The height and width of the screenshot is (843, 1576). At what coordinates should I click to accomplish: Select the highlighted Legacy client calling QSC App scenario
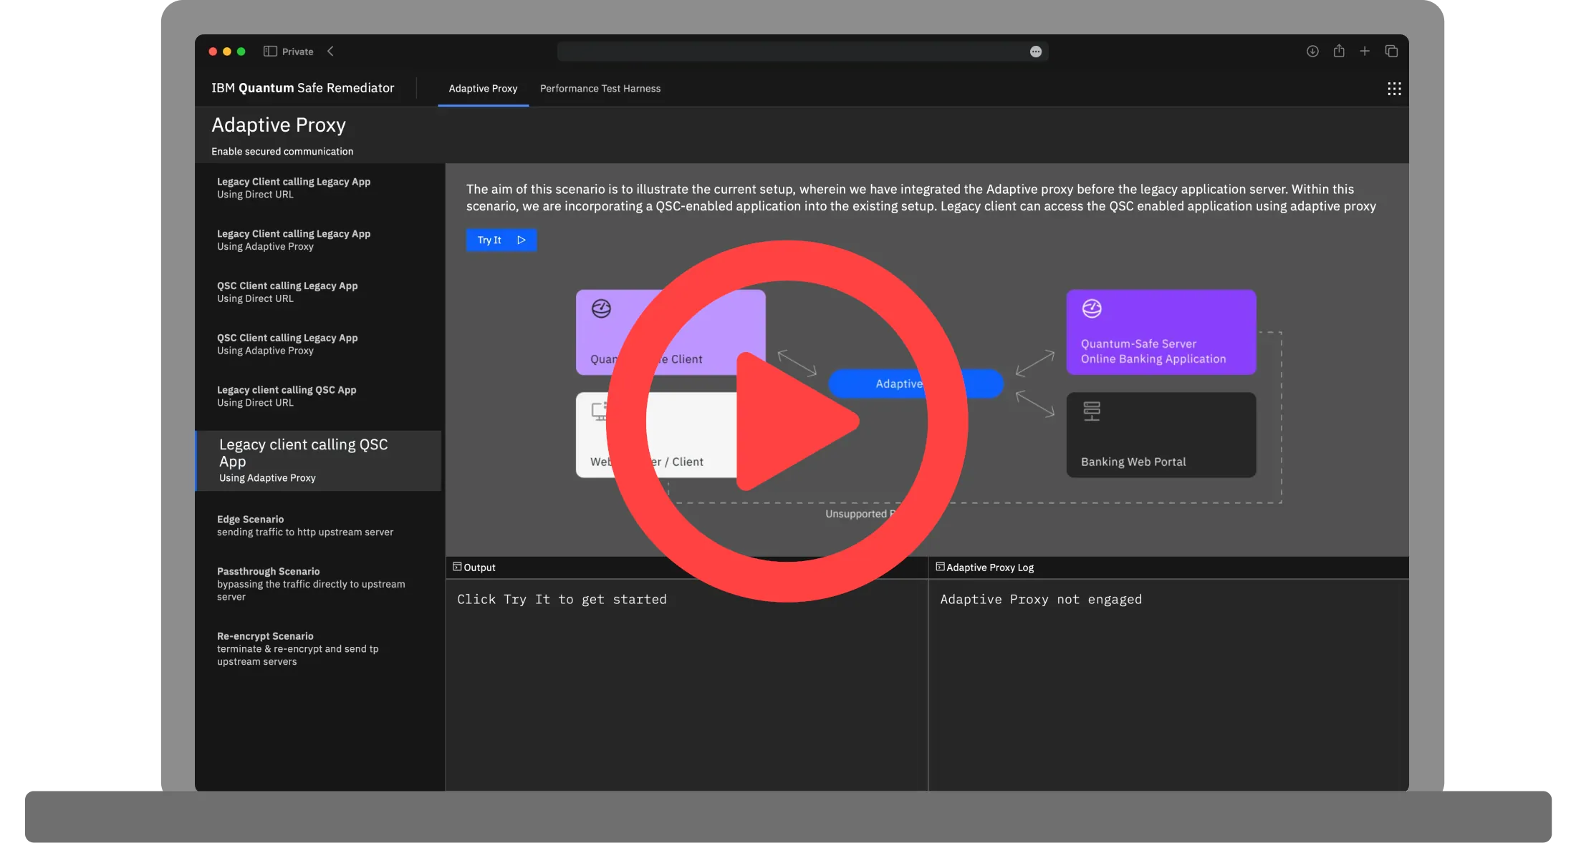pos(319,461)
